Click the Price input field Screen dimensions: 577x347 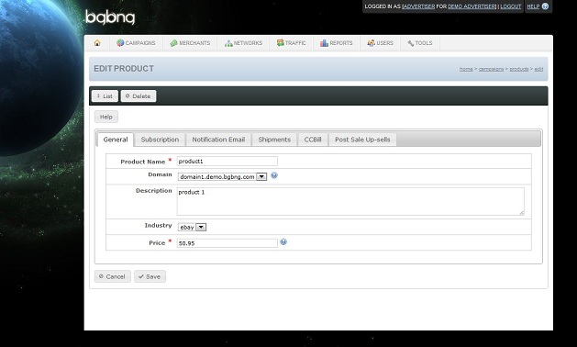(227, 243)
